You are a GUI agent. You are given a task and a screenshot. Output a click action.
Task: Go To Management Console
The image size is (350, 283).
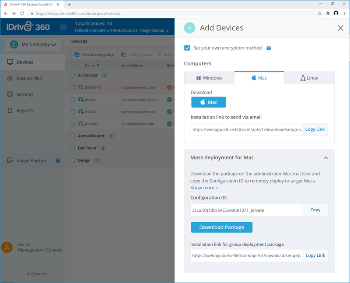[40, 247]
